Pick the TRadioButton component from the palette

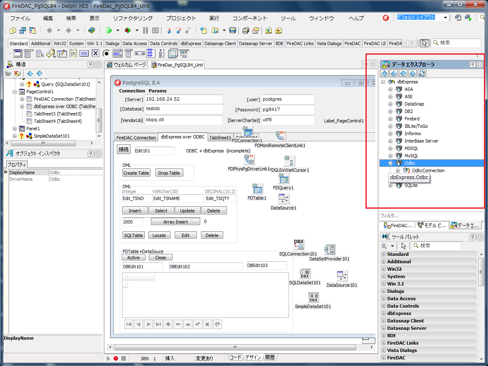click(x=106, y=53)
